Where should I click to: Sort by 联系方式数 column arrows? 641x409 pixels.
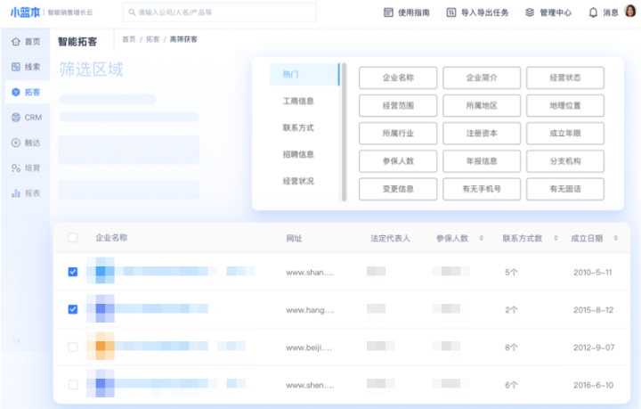[557, 239]
